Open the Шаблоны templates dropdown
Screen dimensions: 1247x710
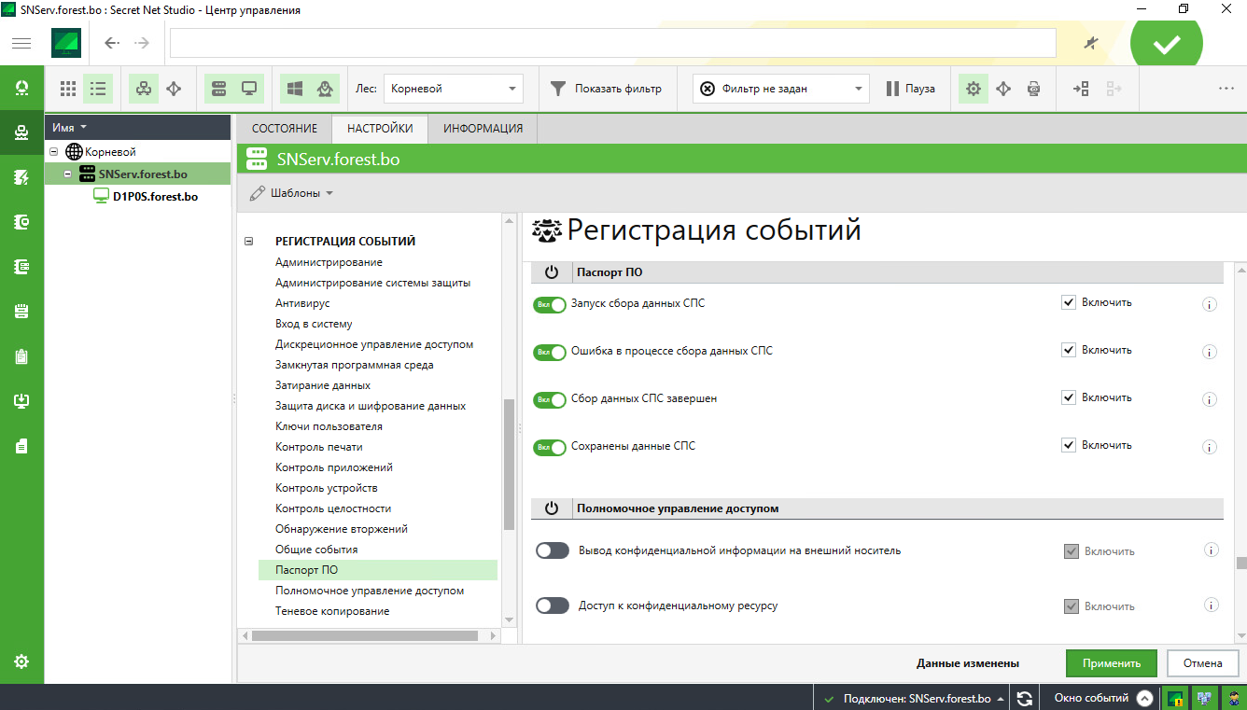coord(291,193)
